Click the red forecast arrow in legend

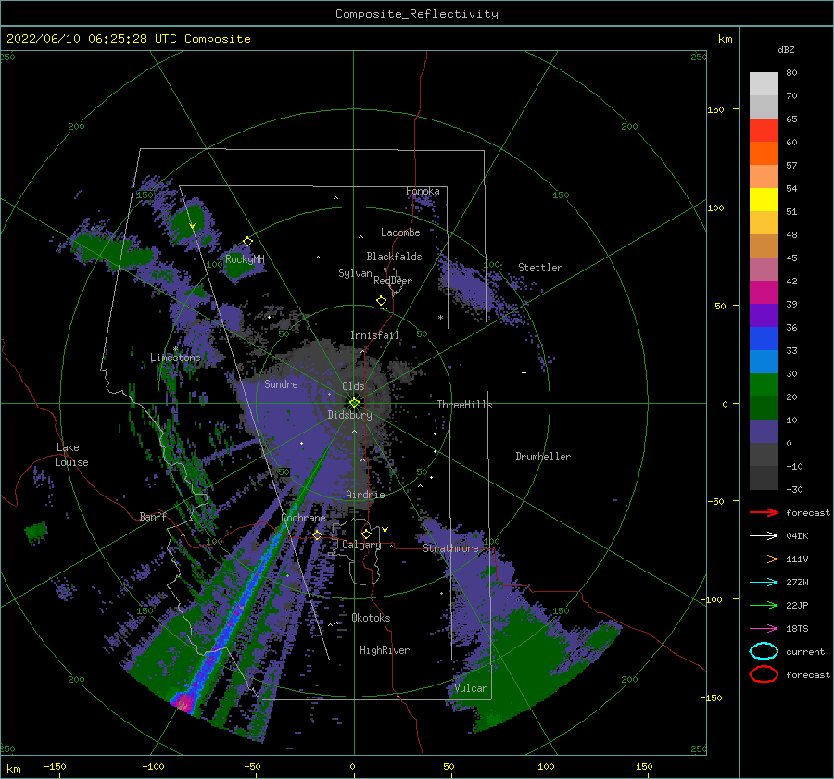[764, 512]
